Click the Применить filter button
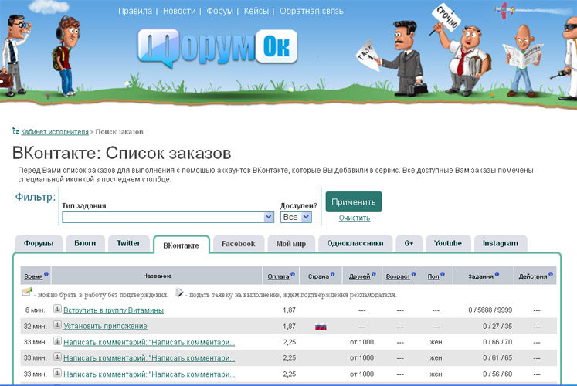This screenshot has height=386, width=577. [x=354, y=201]
